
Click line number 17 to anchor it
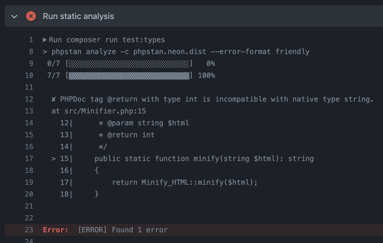pos(29,158)
